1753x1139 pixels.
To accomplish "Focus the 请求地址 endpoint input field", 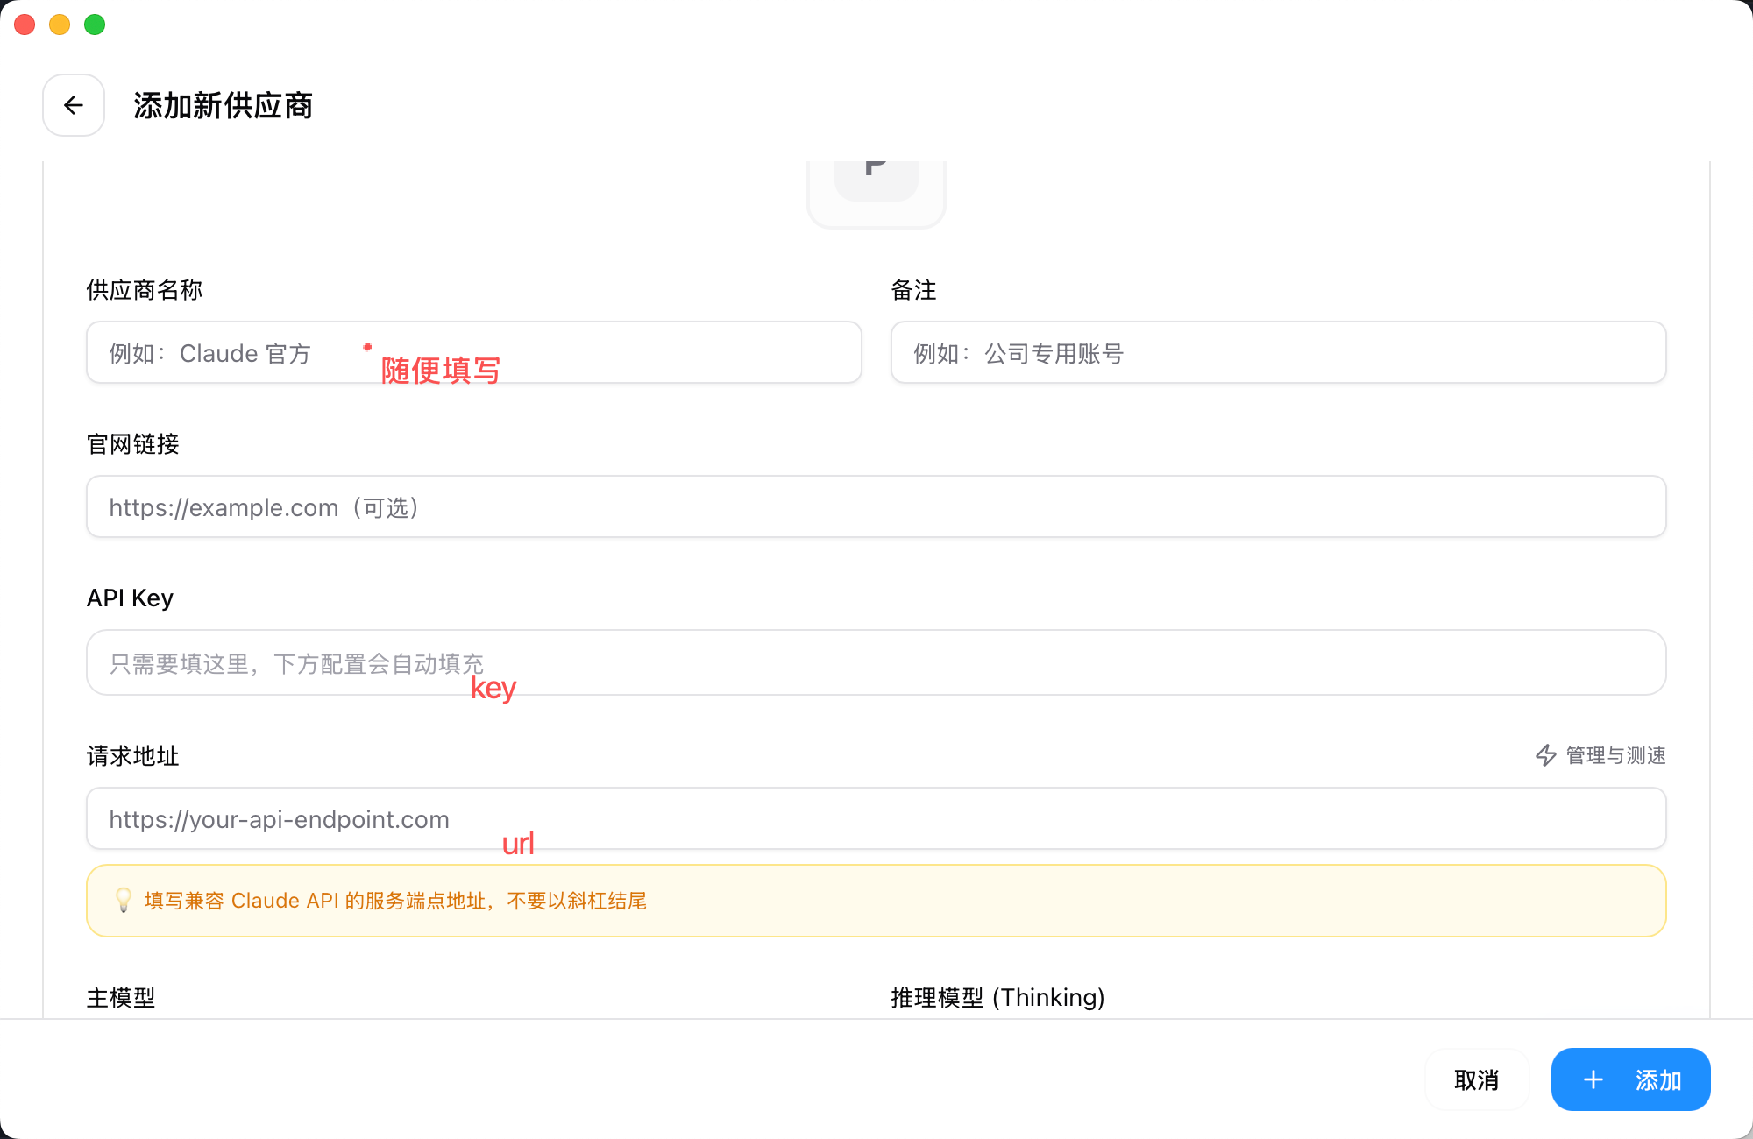I will pos(876,818).
